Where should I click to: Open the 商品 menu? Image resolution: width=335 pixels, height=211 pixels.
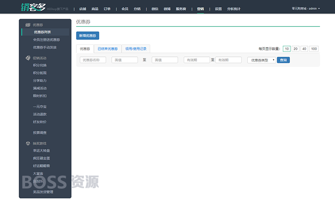[x=95, y=9]
